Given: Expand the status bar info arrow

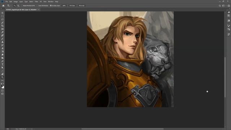Looking at the screenshot, I should tap(32, 129).
